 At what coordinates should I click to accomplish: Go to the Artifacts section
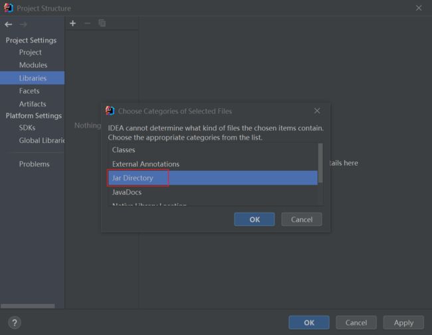[33, 104]
